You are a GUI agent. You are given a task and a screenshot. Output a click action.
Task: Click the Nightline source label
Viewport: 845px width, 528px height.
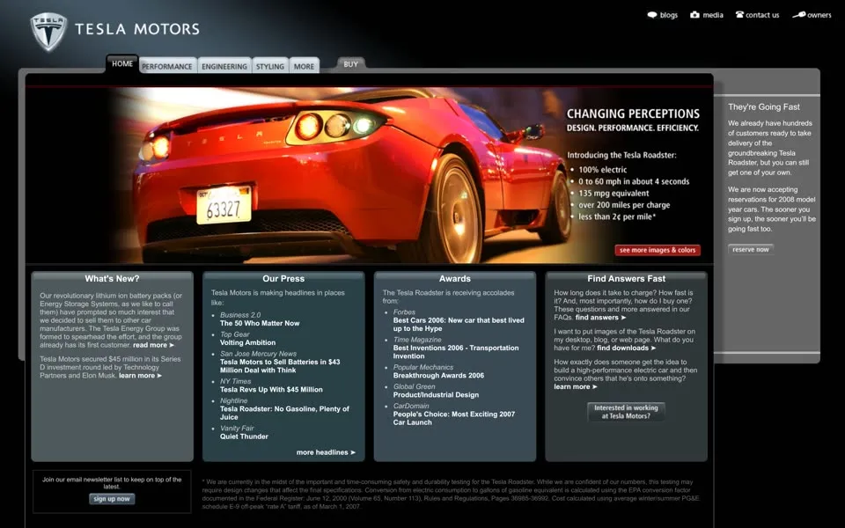pyautogui.click(x=234, y=401)
